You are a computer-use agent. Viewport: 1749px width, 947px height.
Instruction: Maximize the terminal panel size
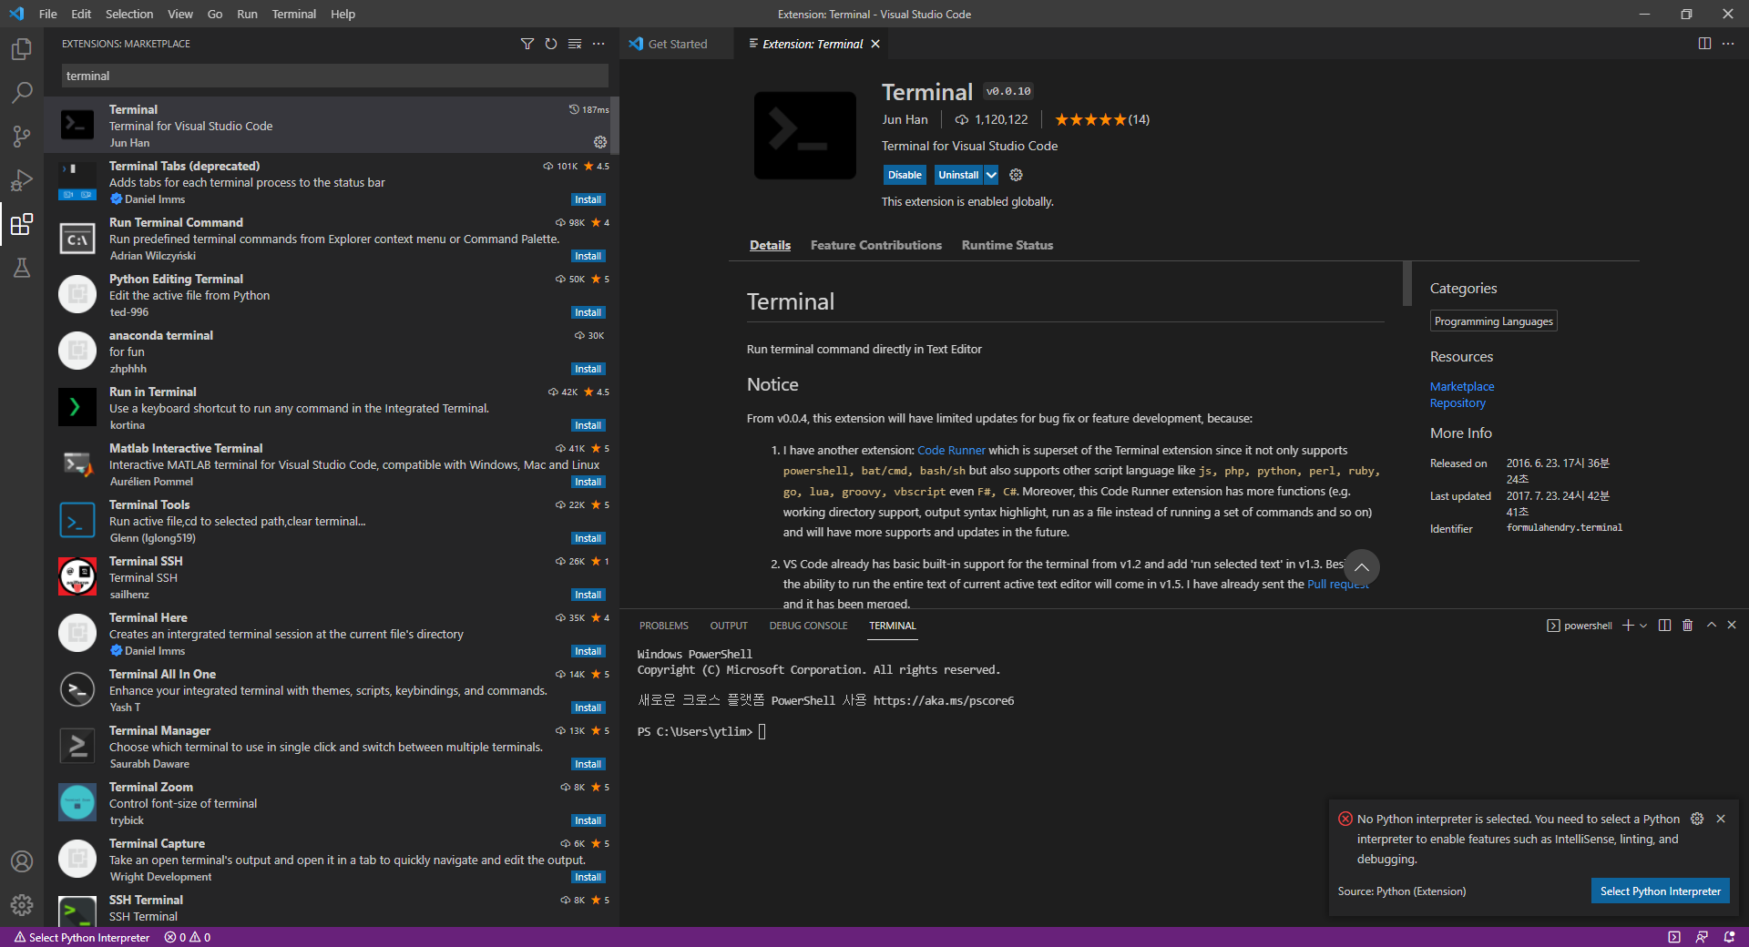point(1712,626)
